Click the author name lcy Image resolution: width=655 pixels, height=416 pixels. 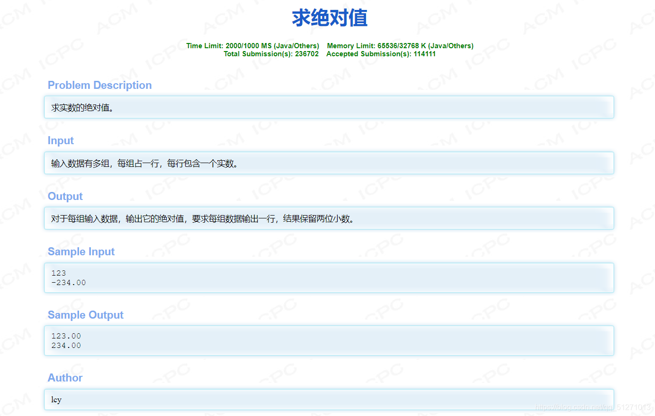tap(56, 400)
